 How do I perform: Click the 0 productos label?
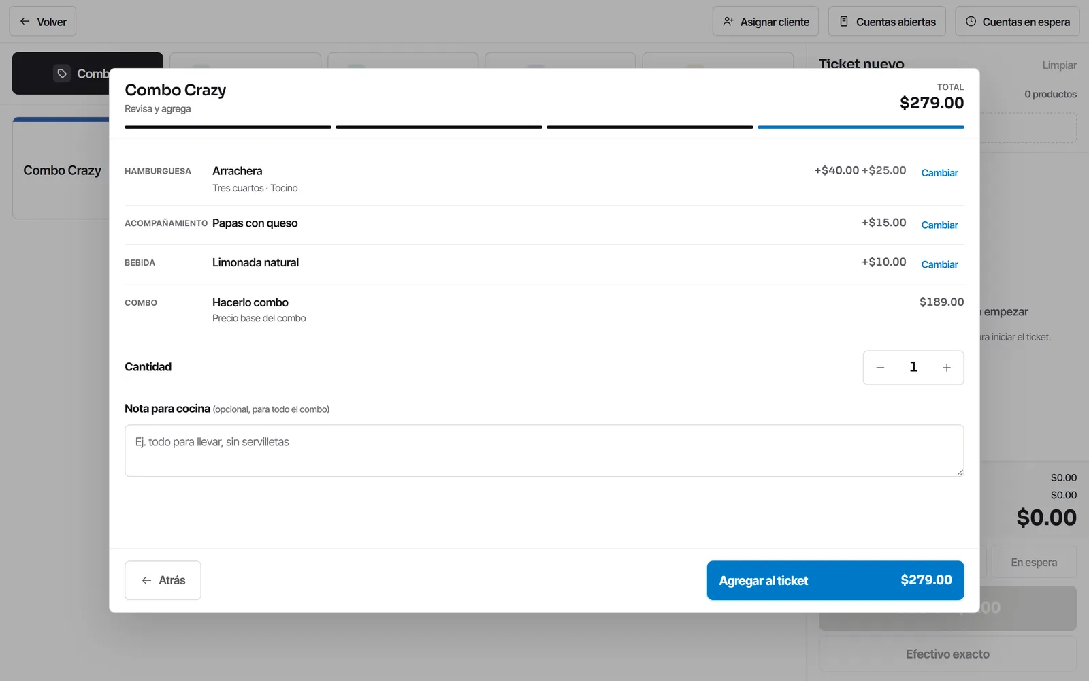(x=1050, y=94)
